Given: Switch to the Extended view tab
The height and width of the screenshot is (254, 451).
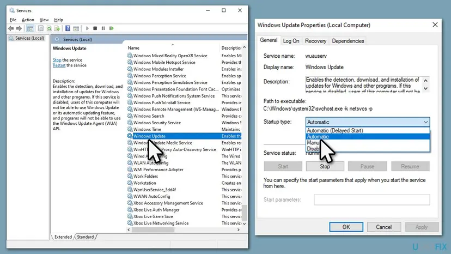Looking at the screenshot, I should click(63, 237).
